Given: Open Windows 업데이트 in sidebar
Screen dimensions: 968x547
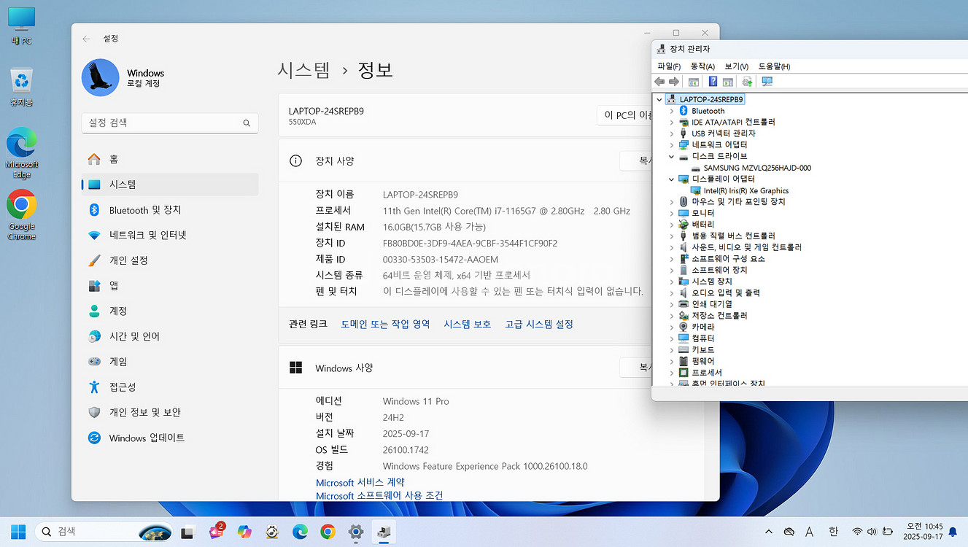Looking at the screenshot, I should coord(147,438).
